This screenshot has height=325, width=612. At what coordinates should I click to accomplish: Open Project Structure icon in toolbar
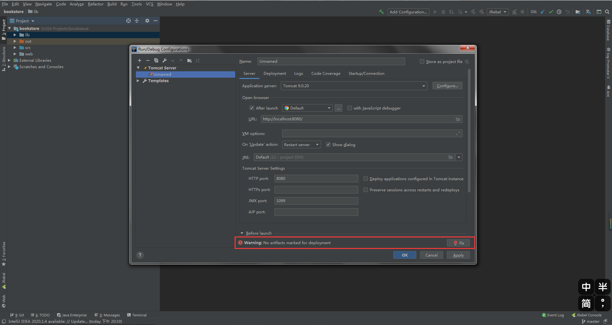(578, 12)
